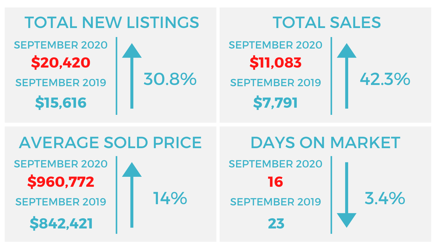Select the red $11,083 sales figure
Screen dimensions: 436x249
tap(275, 63)
